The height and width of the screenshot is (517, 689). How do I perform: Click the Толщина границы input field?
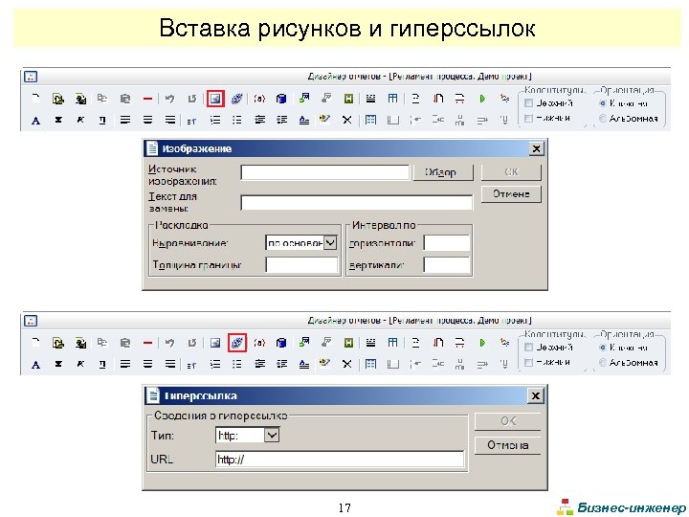[301, 264]
